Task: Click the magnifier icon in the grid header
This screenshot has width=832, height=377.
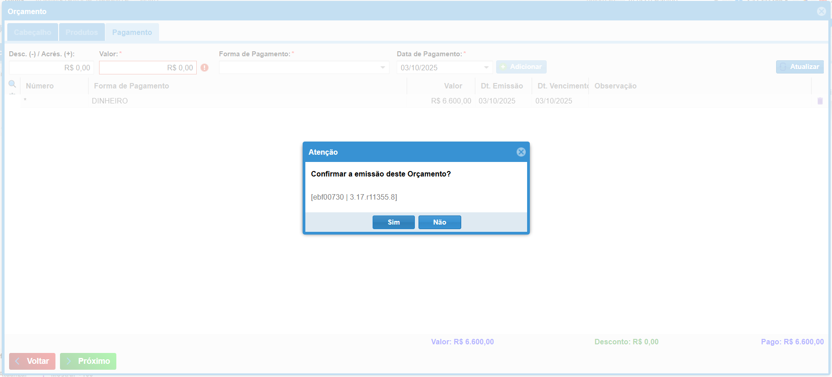Action: [12, 84]
